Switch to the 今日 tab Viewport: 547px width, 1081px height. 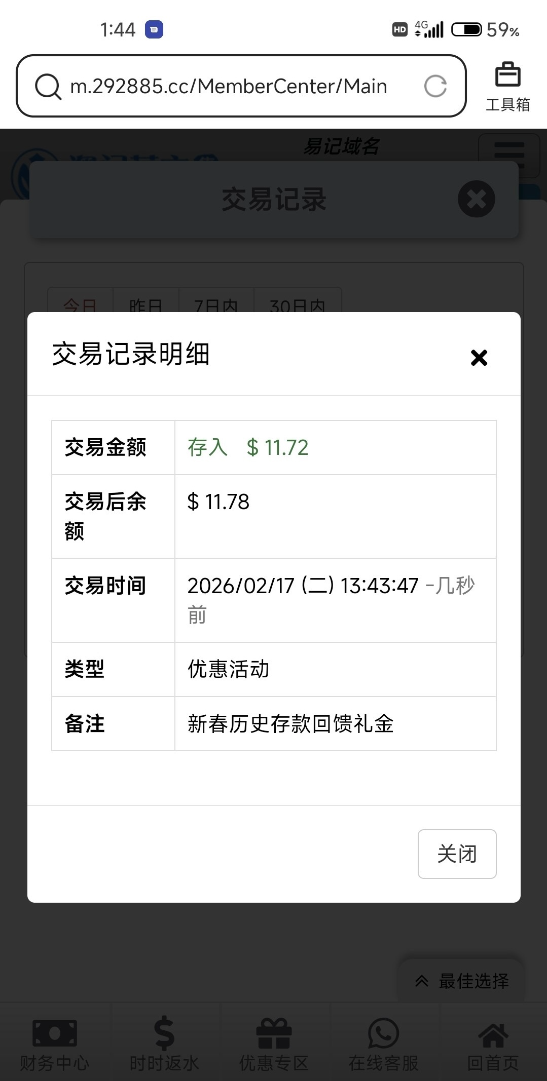pyautogui.click(x=80, y=303)
